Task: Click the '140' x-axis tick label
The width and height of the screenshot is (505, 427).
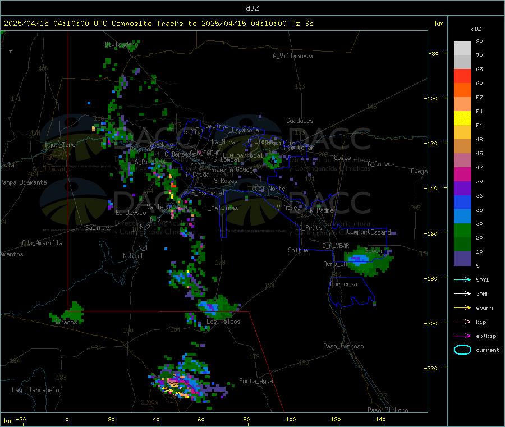Action: coord(380,419)
